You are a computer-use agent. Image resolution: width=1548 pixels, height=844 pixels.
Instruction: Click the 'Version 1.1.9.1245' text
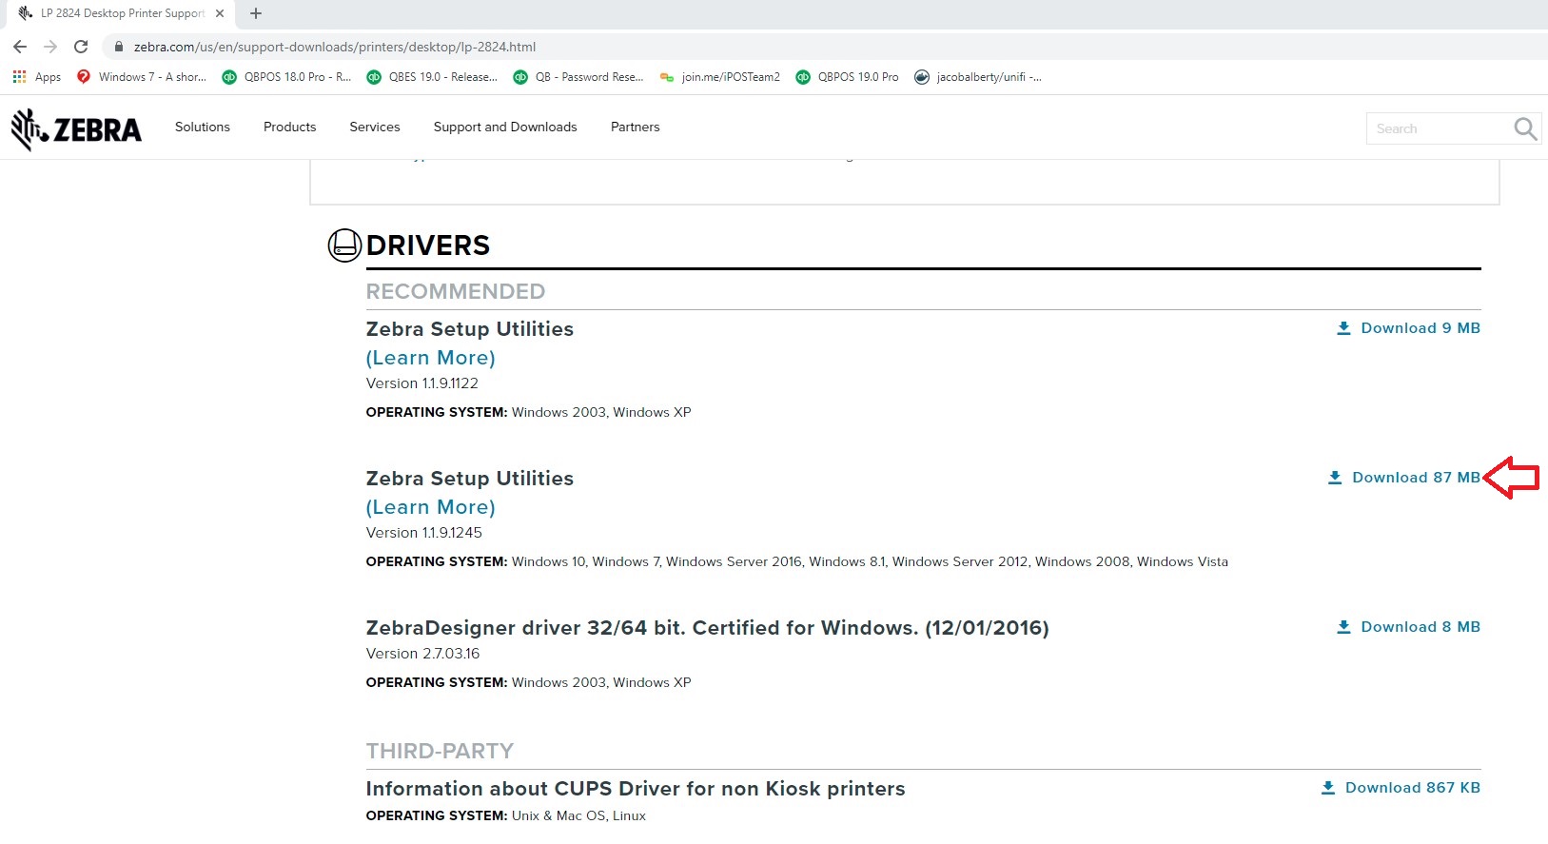tap(424, 533)
